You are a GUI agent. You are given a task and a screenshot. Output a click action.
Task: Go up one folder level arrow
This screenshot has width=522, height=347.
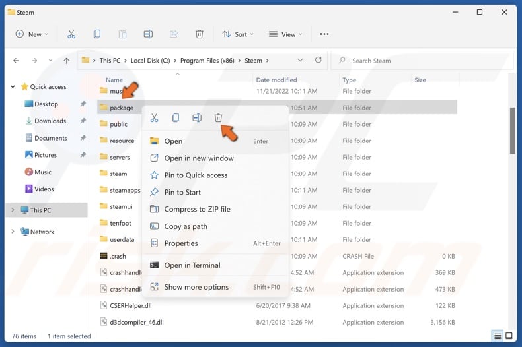coord(67,61)
